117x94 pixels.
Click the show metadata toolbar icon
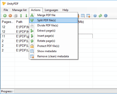tap(83, 16)
